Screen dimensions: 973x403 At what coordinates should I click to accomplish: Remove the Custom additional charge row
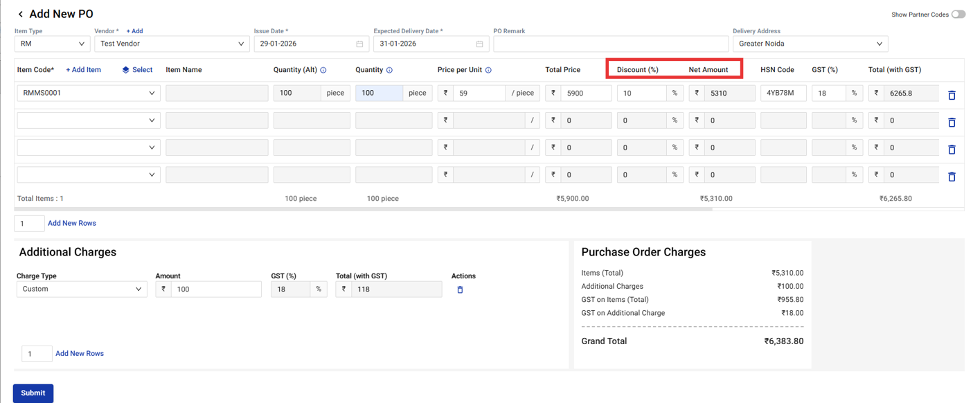coord(460,289)
